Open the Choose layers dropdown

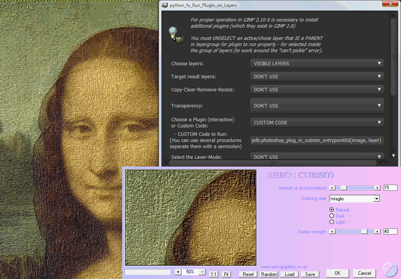[x=317, y=63]
